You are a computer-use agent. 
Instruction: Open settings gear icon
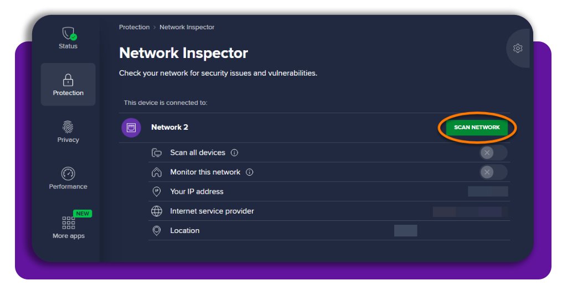[518, 48]
